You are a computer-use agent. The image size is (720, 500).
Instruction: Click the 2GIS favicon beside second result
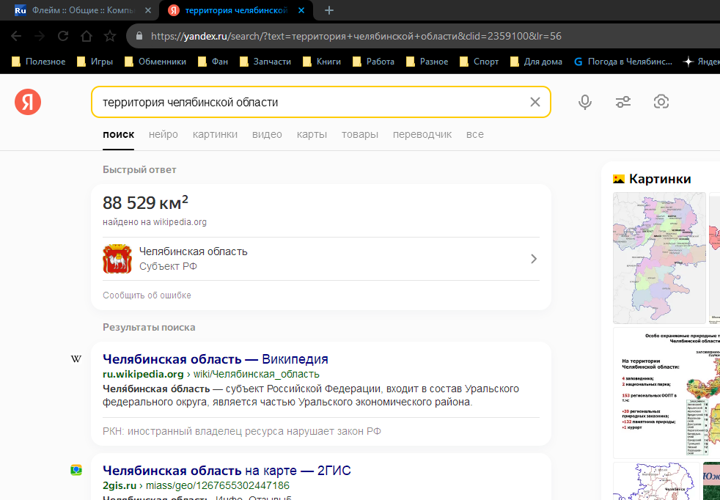coord(76,470)
